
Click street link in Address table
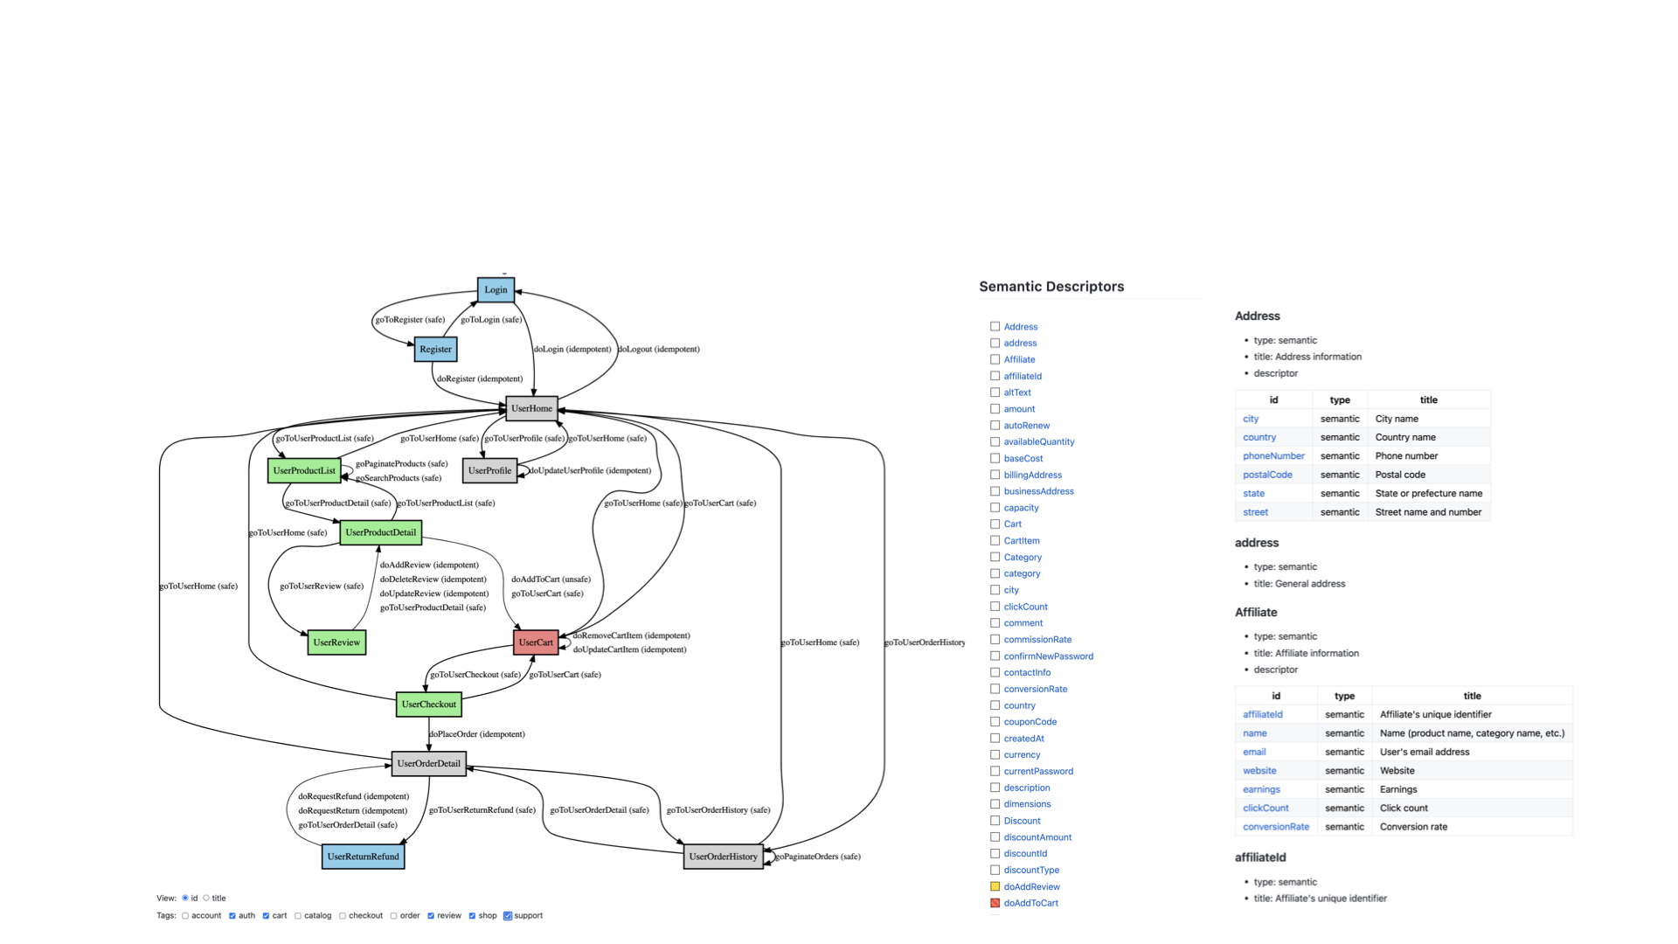tap(1255, 512)
